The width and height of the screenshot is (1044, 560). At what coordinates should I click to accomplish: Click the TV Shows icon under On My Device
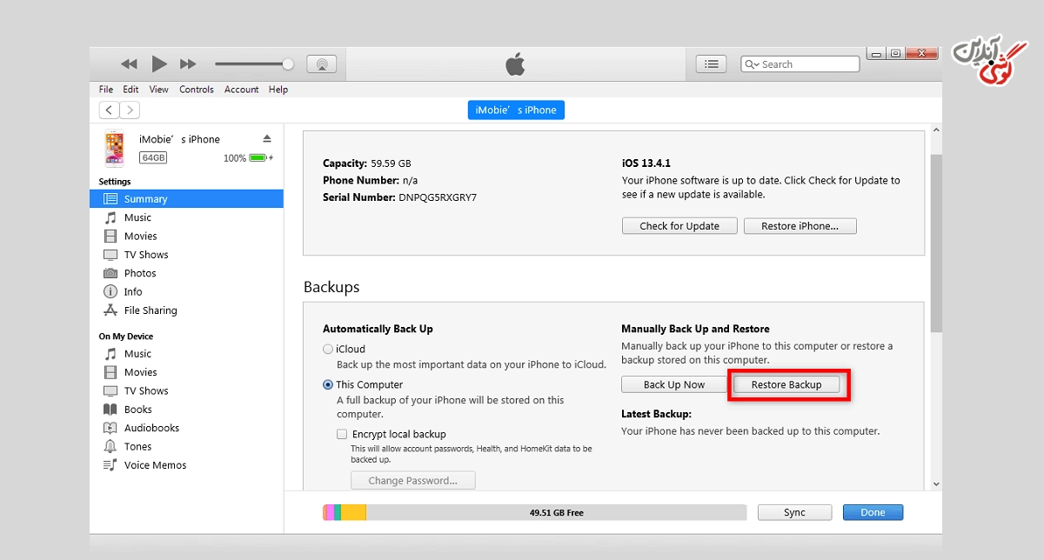[x=110, y=391]
